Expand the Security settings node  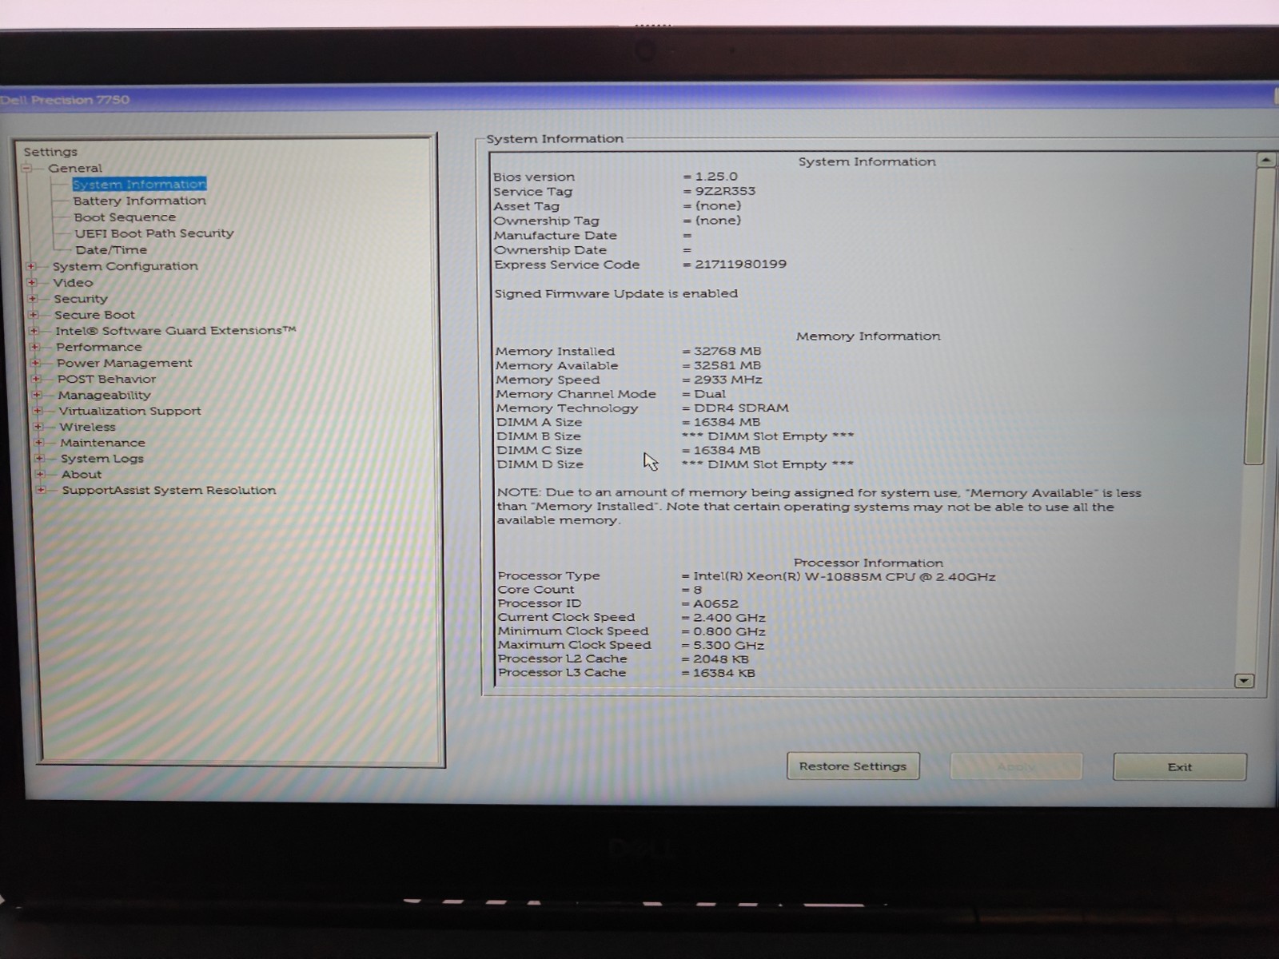pos(33,298)
